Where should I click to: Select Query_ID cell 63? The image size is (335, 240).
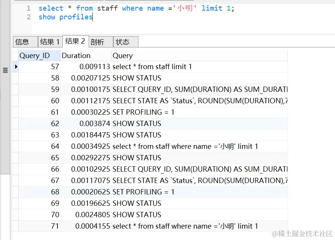(x=40, y=135)
